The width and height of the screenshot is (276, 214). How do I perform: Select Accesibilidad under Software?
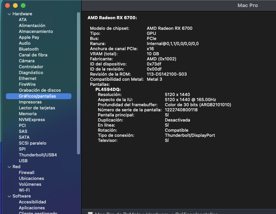[x=32, y=202]
